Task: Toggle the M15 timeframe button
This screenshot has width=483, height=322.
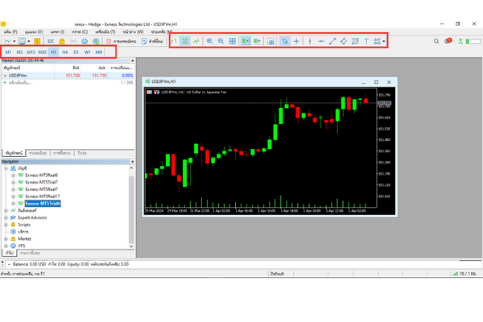Action: pos(31,52)
